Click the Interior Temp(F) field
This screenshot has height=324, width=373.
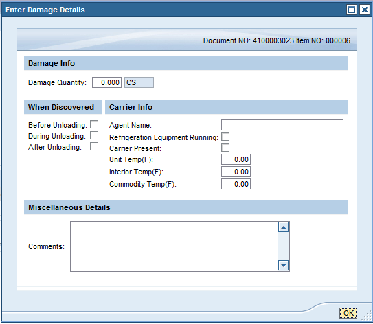point(236,172)
